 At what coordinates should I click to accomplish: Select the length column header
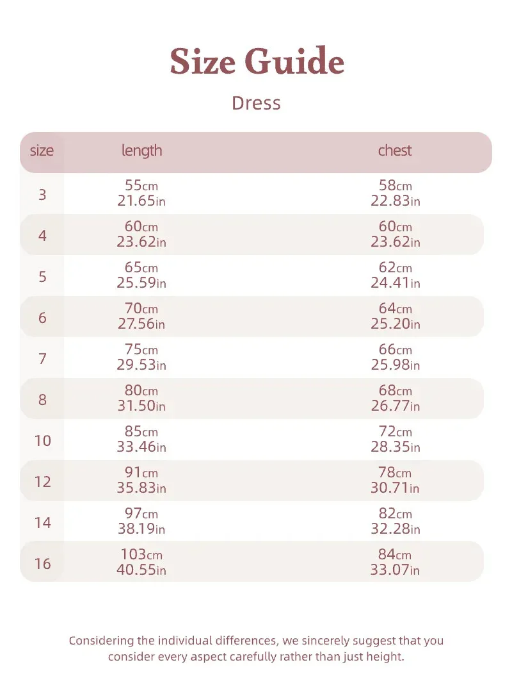141,151
